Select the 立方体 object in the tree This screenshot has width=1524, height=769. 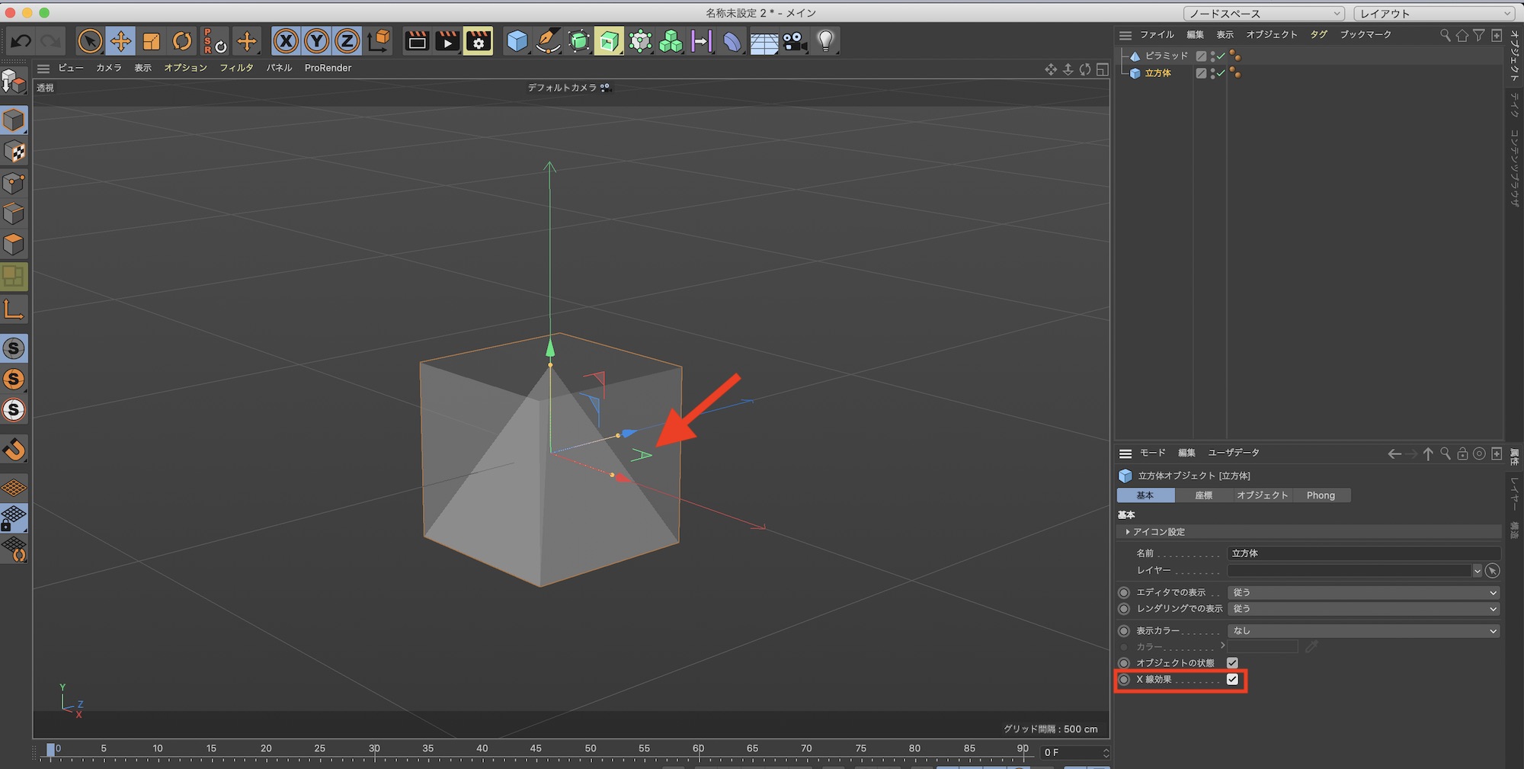pyautogui.click(x=1157, y=73)
